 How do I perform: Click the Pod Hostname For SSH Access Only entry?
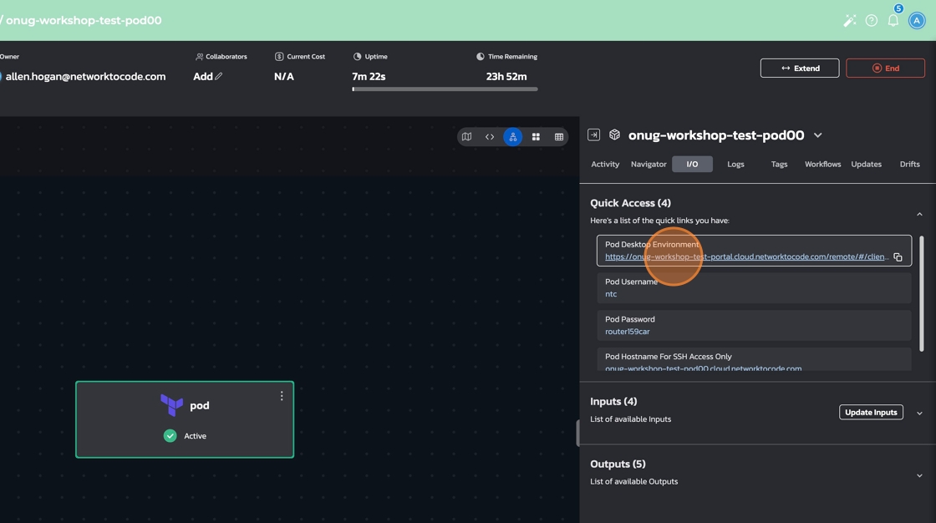point(754,360)
